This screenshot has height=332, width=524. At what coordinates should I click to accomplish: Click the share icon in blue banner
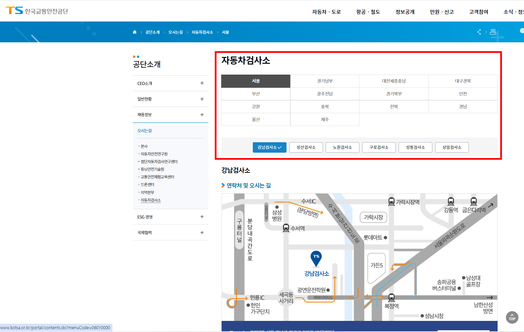pyautogui.click(x=479, y=32)
